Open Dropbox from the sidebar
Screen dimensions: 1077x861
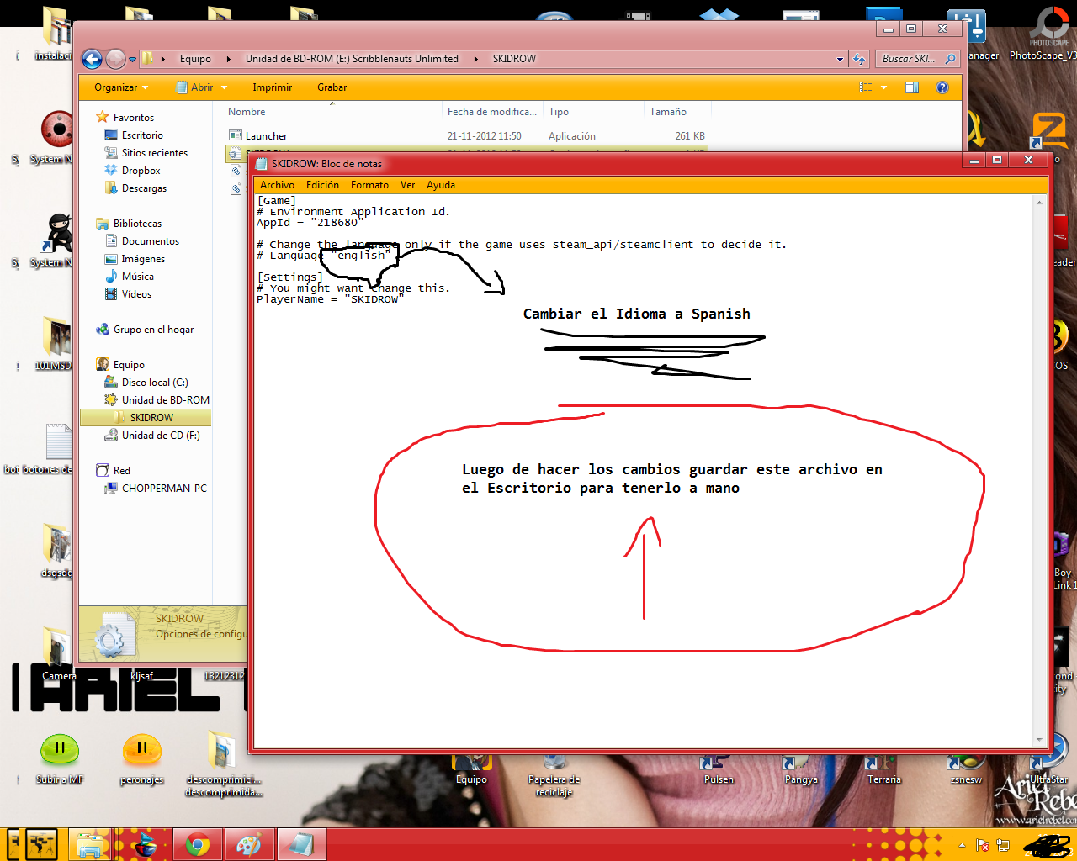click(x=132, y=171)
